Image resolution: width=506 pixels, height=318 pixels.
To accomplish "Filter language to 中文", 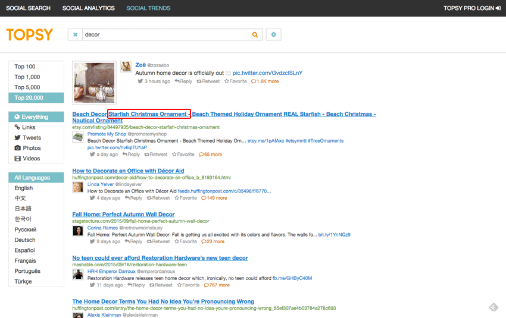I will (x=36, y=198).
